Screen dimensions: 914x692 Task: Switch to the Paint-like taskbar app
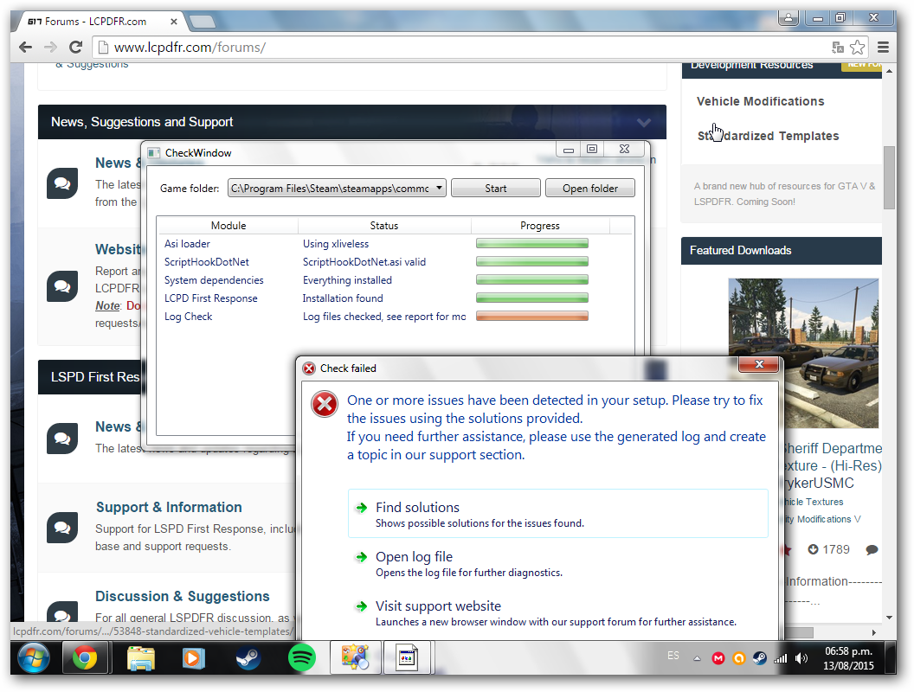coord(356,658)
